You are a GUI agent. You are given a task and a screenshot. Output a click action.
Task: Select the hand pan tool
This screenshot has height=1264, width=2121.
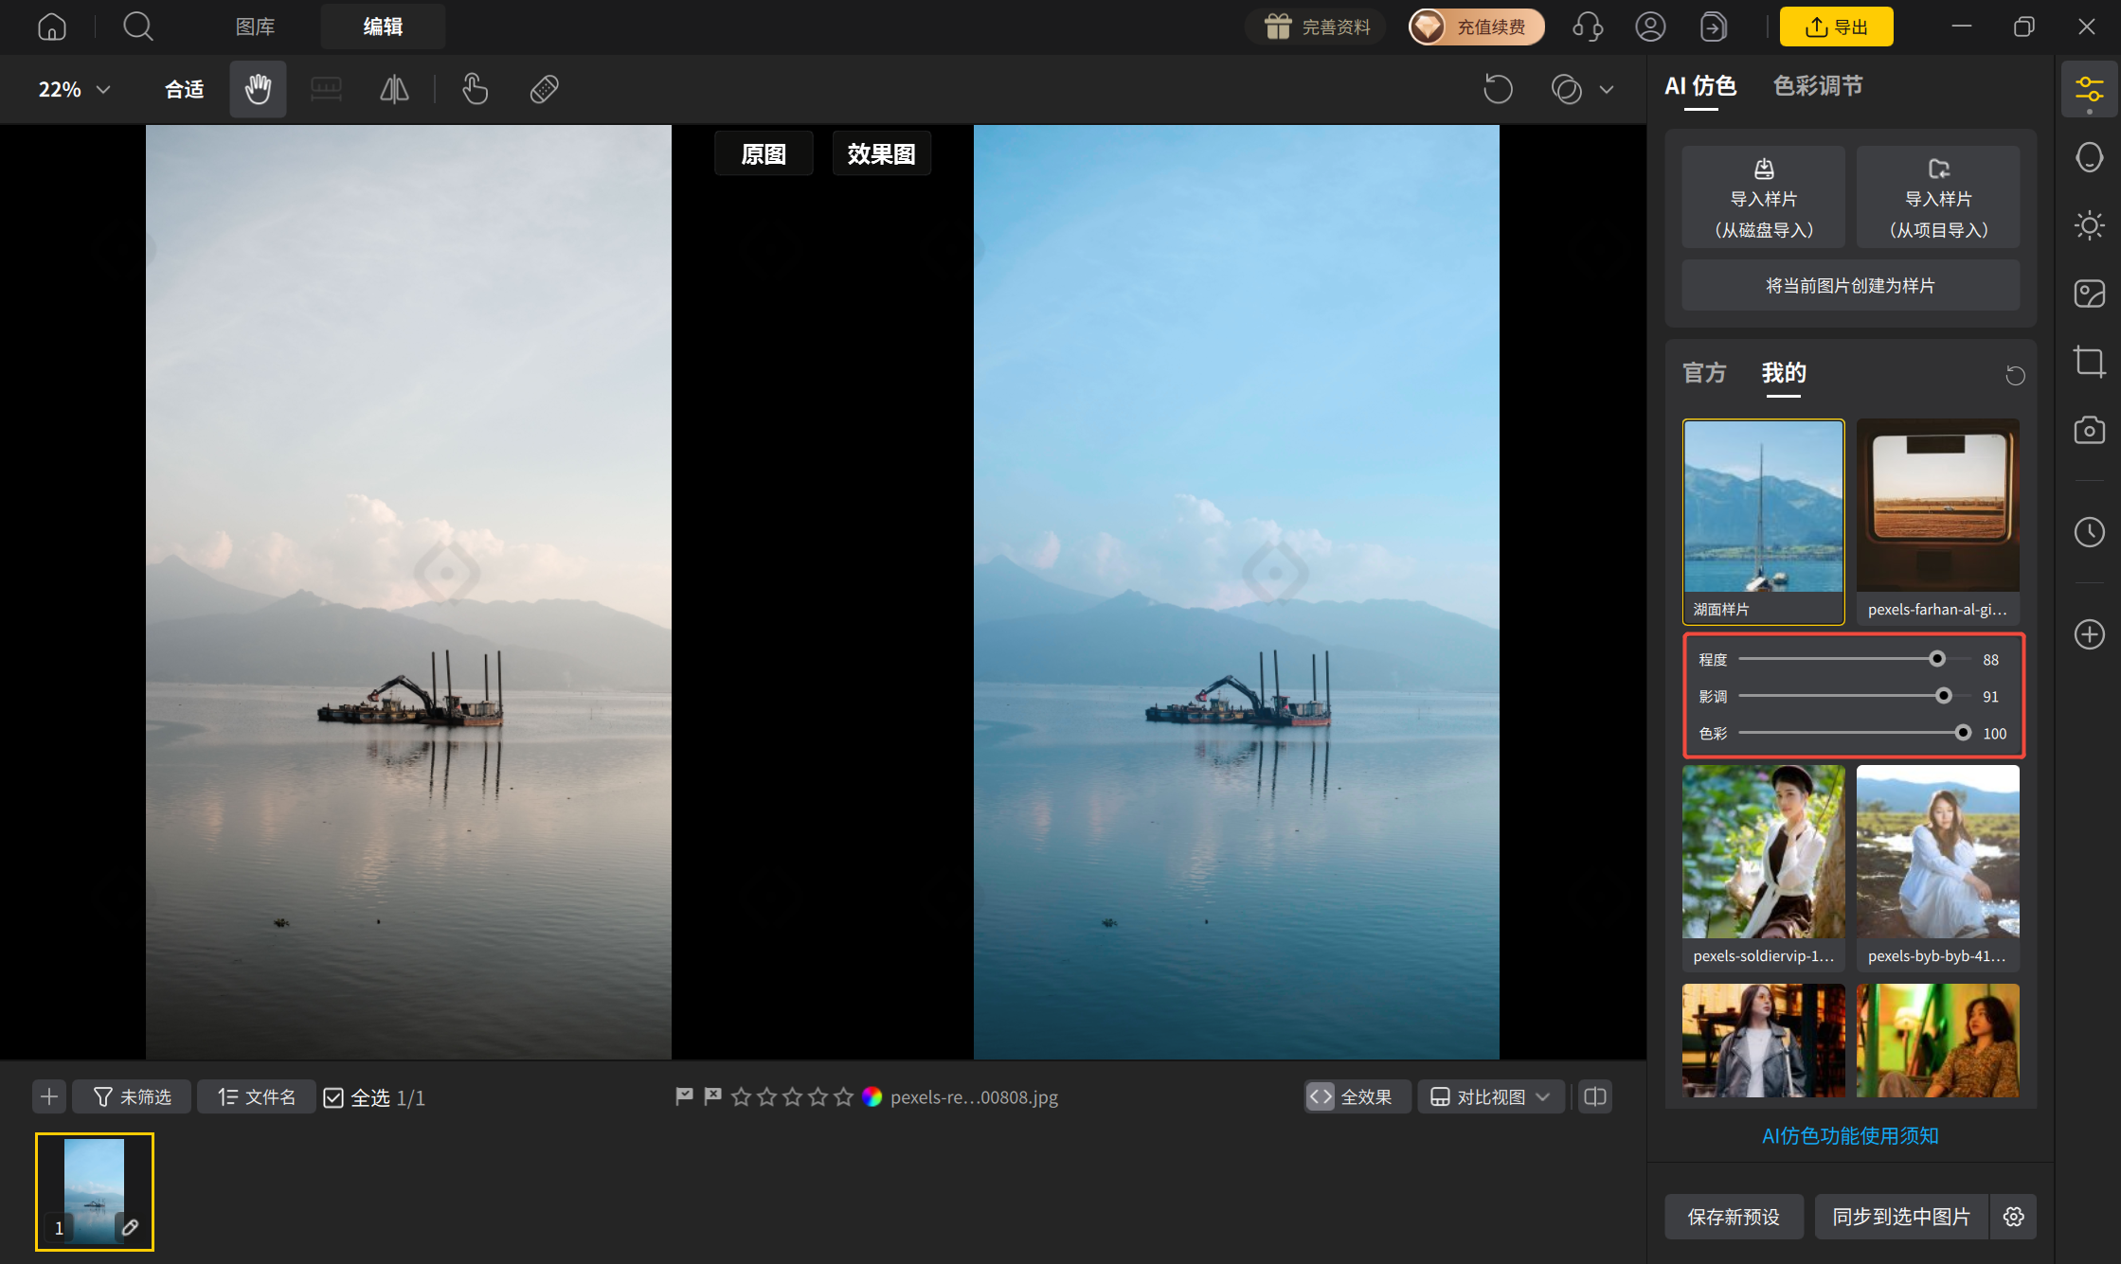(258, 89)
